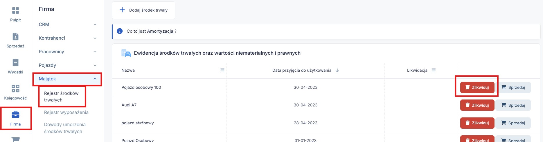
Task: Go to Wydatki expenses icon
Action: click(x=15, y=63)
